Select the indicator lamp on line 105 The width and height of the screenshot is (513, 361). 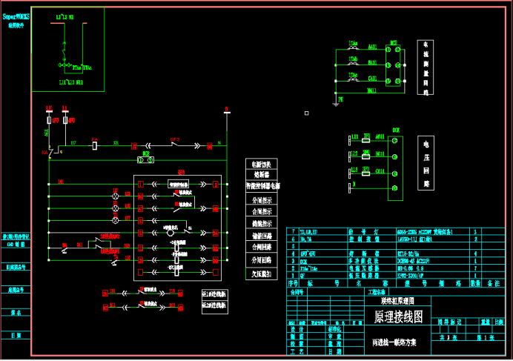coord(115,208)
